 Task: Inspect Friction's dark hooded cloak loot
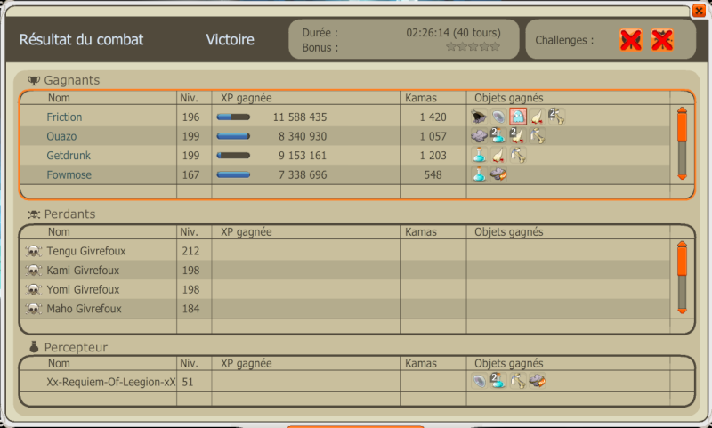[x=479, y=117]
